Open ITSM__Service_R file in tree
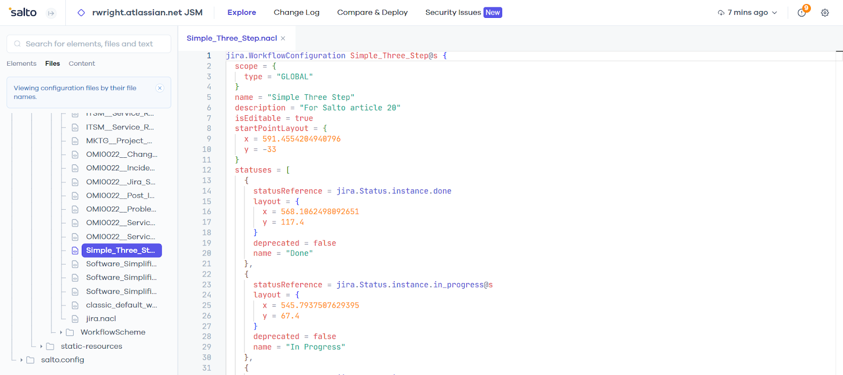 pos(120,127)
